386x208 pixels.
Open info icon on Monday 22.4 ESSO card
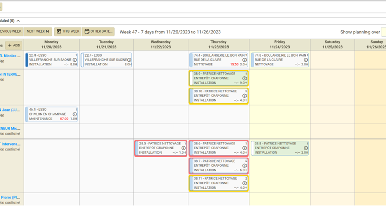[75, 60]
